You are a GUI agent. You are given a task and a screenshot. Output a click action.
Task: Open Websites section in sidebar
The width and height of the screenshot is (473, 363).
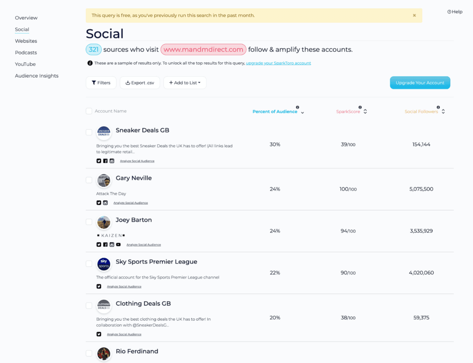pyautogui.click(x=26, y=41)
